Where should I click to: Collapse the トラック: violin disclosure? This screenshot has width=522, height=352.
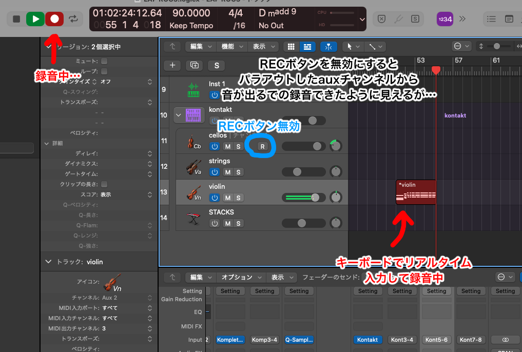click(48, 262)
